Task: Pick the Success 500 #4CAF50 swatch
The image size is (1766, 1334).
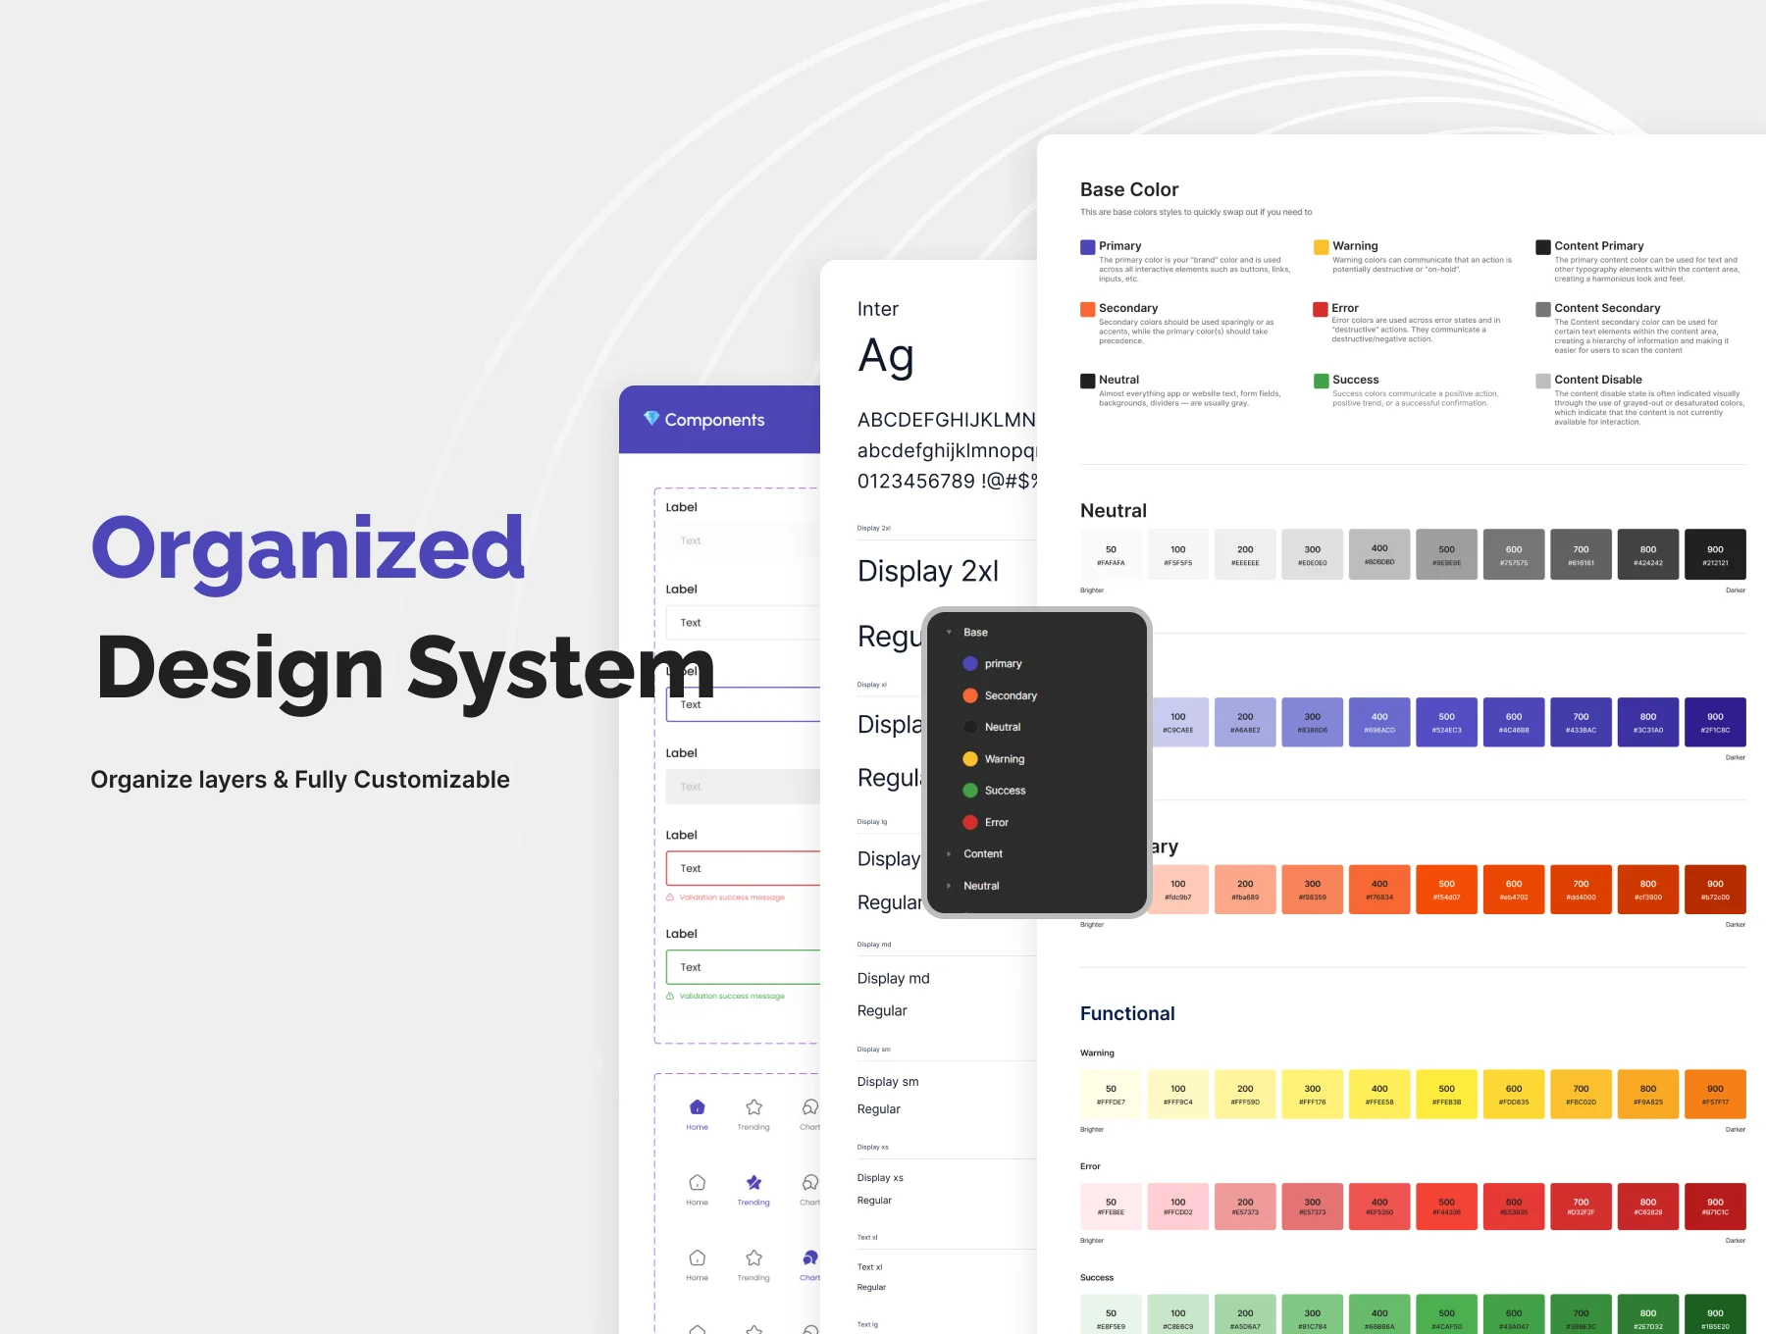Action: pos(1446,1314)
